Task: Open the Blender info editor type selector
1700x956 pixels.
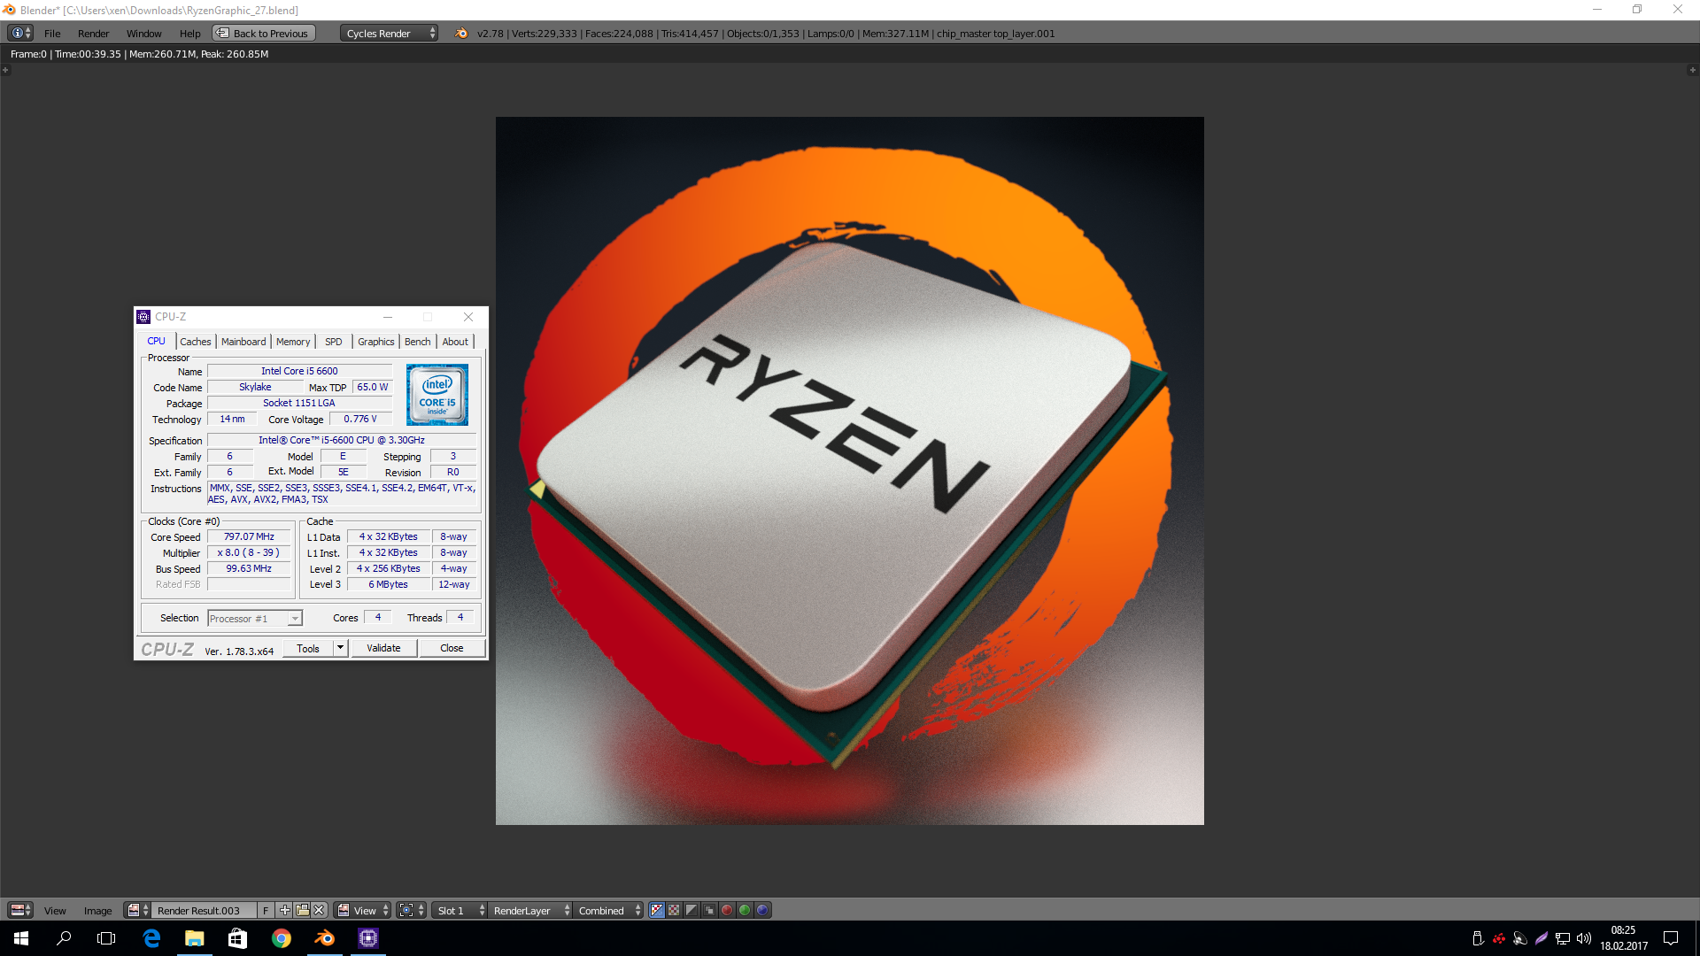Action: (x=20, y=33)
